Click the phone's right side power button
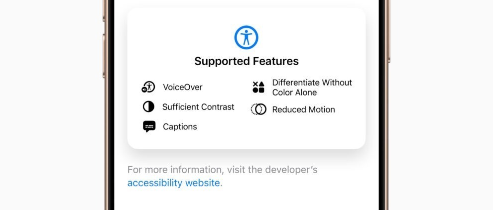Image resolution: width=493 pixels, height=210 pixels. tap(389, 31)
